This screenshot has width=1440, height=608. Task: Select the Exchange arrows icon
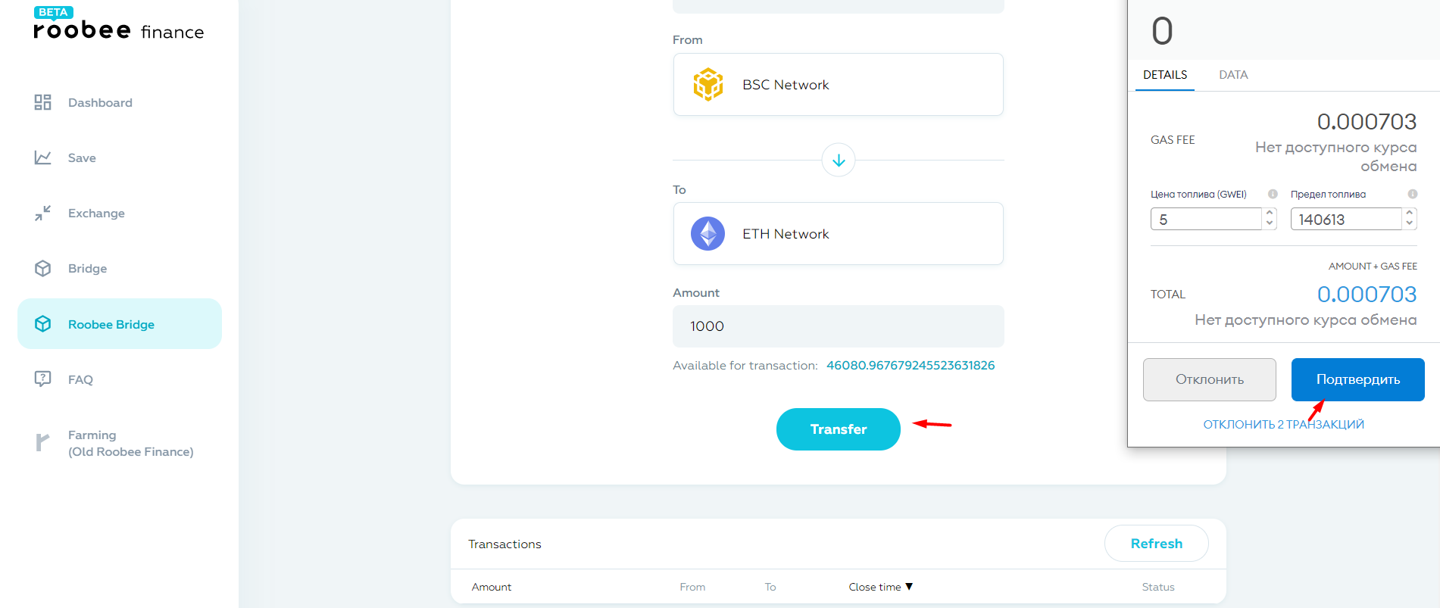click(42, 213)
